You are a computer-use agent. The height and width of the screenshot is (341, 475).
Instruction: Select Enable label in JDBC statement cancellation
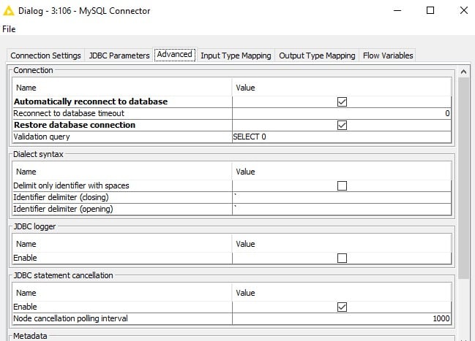[x=25, y=307]
